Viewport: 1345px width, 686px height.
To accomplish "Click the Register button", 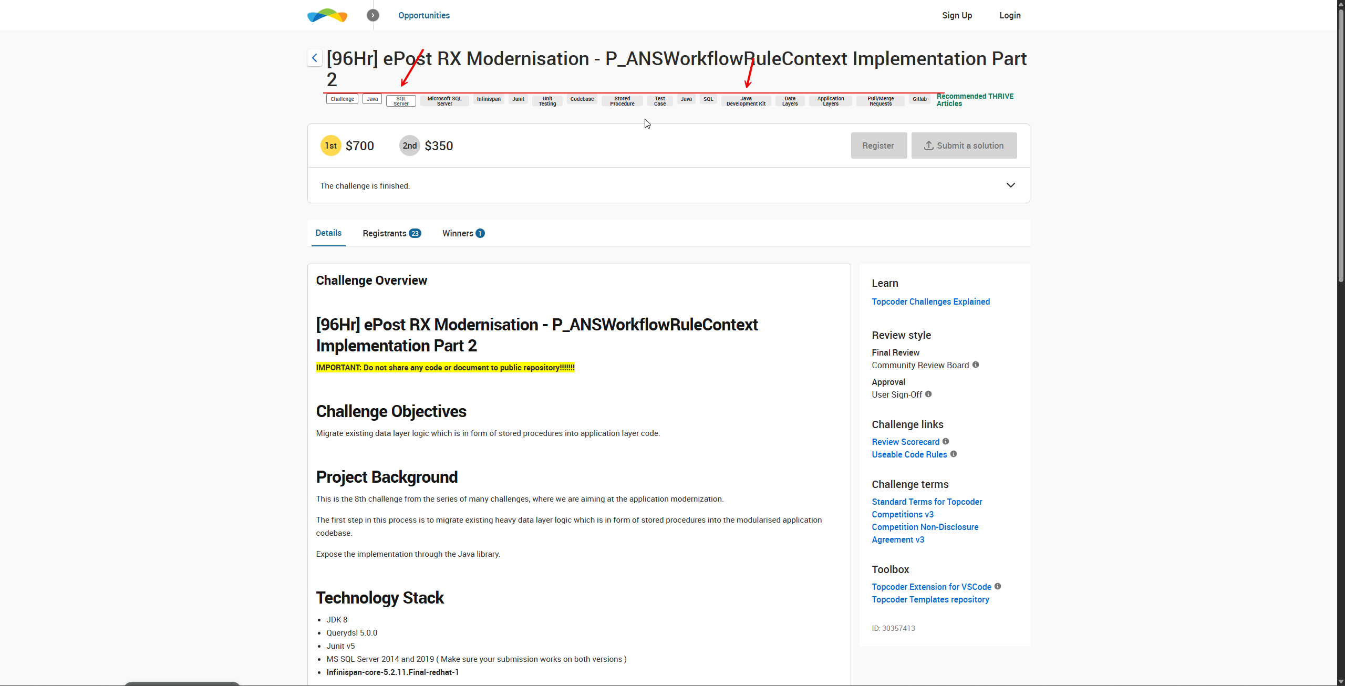I will 878,145.
